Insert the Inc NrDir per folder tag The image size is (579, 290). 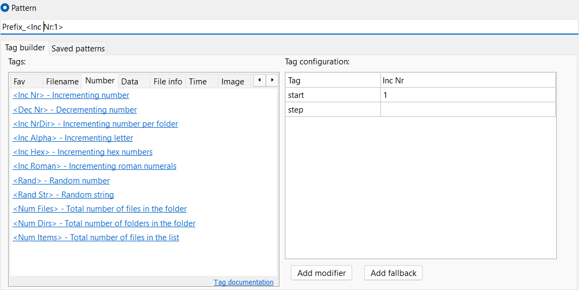[x=96, y=124]
